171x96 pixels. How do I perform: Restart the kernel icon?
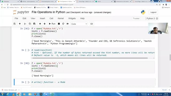pos(63,24)
